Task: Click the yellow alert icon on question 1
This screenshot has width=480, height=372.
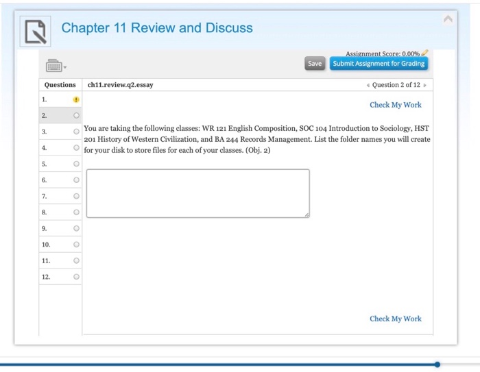Action: [76, 99]
